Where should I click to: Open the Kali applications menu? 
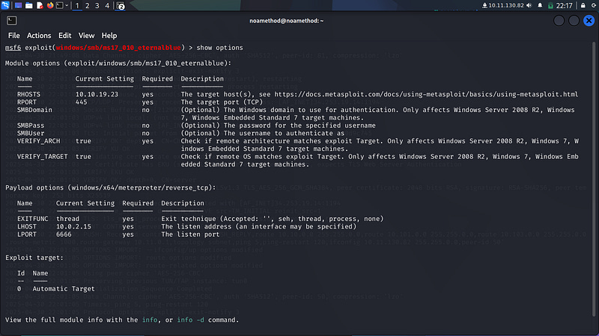[5, 5]
